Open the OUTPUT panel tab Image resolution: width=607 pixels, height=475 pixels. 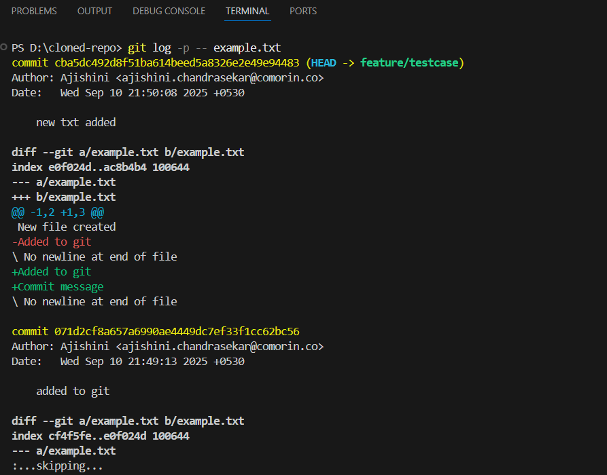94,12
